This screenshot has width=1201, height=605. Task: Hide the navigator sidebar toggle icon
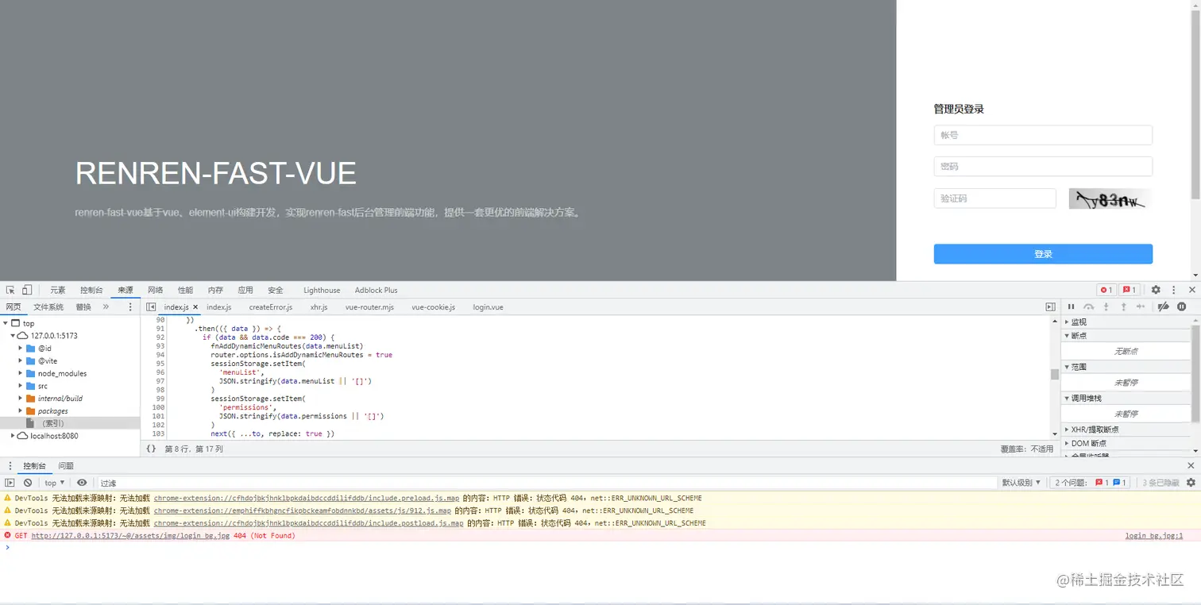point(151,306)
